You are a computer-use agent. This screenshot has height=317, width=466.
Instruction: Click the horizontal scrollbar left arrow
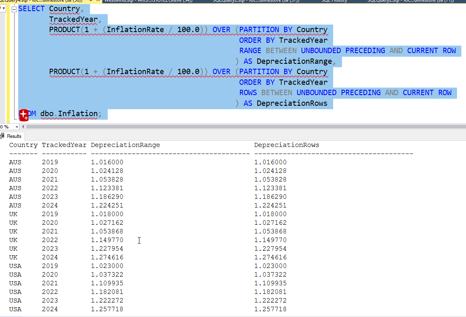pyautogui.click(x=23, y=127)
